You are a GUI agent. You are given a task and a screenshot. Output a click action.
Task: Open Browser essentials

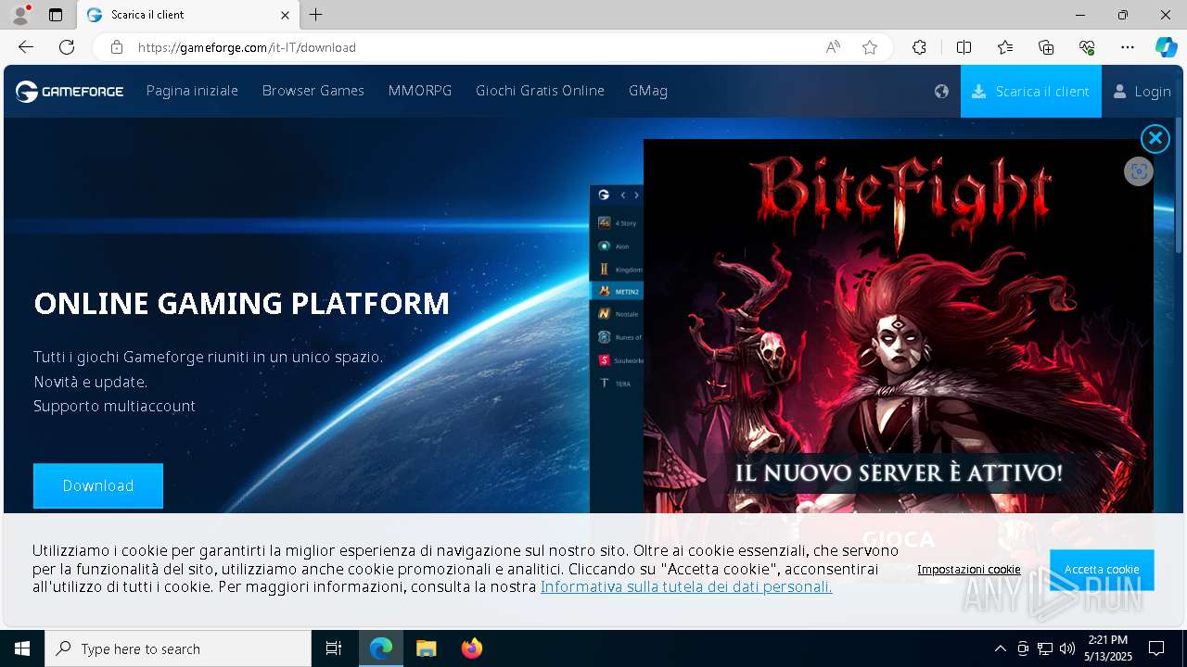coord(1087,47)
